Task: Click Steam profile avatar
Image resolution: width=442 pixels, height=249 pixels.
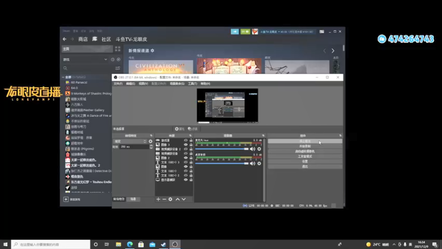Action: [255, 32]
